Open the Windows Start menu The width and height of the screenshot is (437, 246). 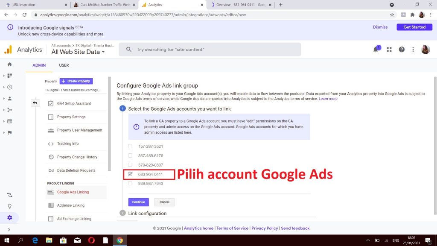tap(7, 240)
